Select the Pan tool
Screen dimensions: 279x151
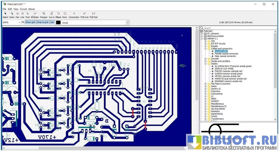[x=18, y=15]
